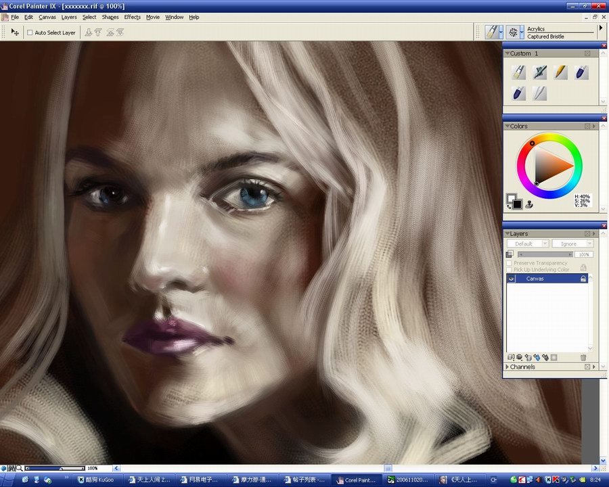The image size is (609, 487).
Task: Swap main and additional colors
Action: click(x=509, y=207)
